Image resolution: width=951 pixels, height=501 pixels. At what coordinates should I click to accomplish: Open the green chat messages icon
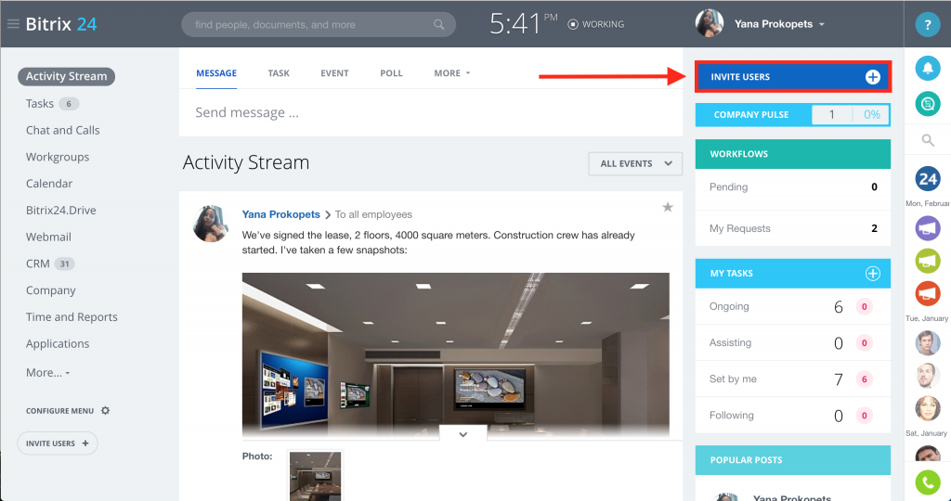pyautogui.click(x=928, y=104)
